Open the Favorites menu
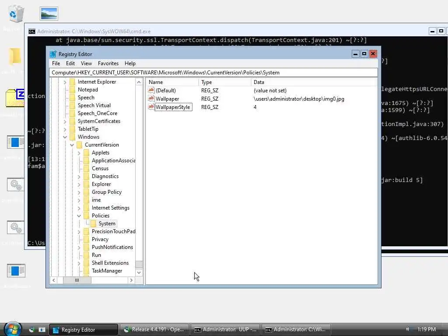 [x=108, y=63]
